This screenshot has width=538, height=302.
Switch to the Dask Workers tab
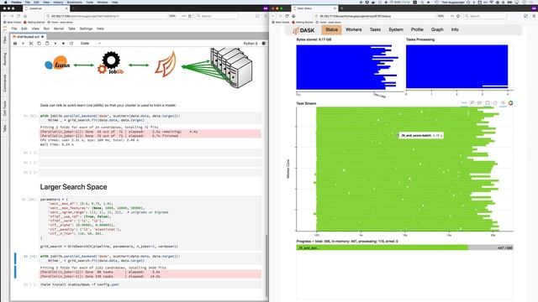tap(353, 30)
